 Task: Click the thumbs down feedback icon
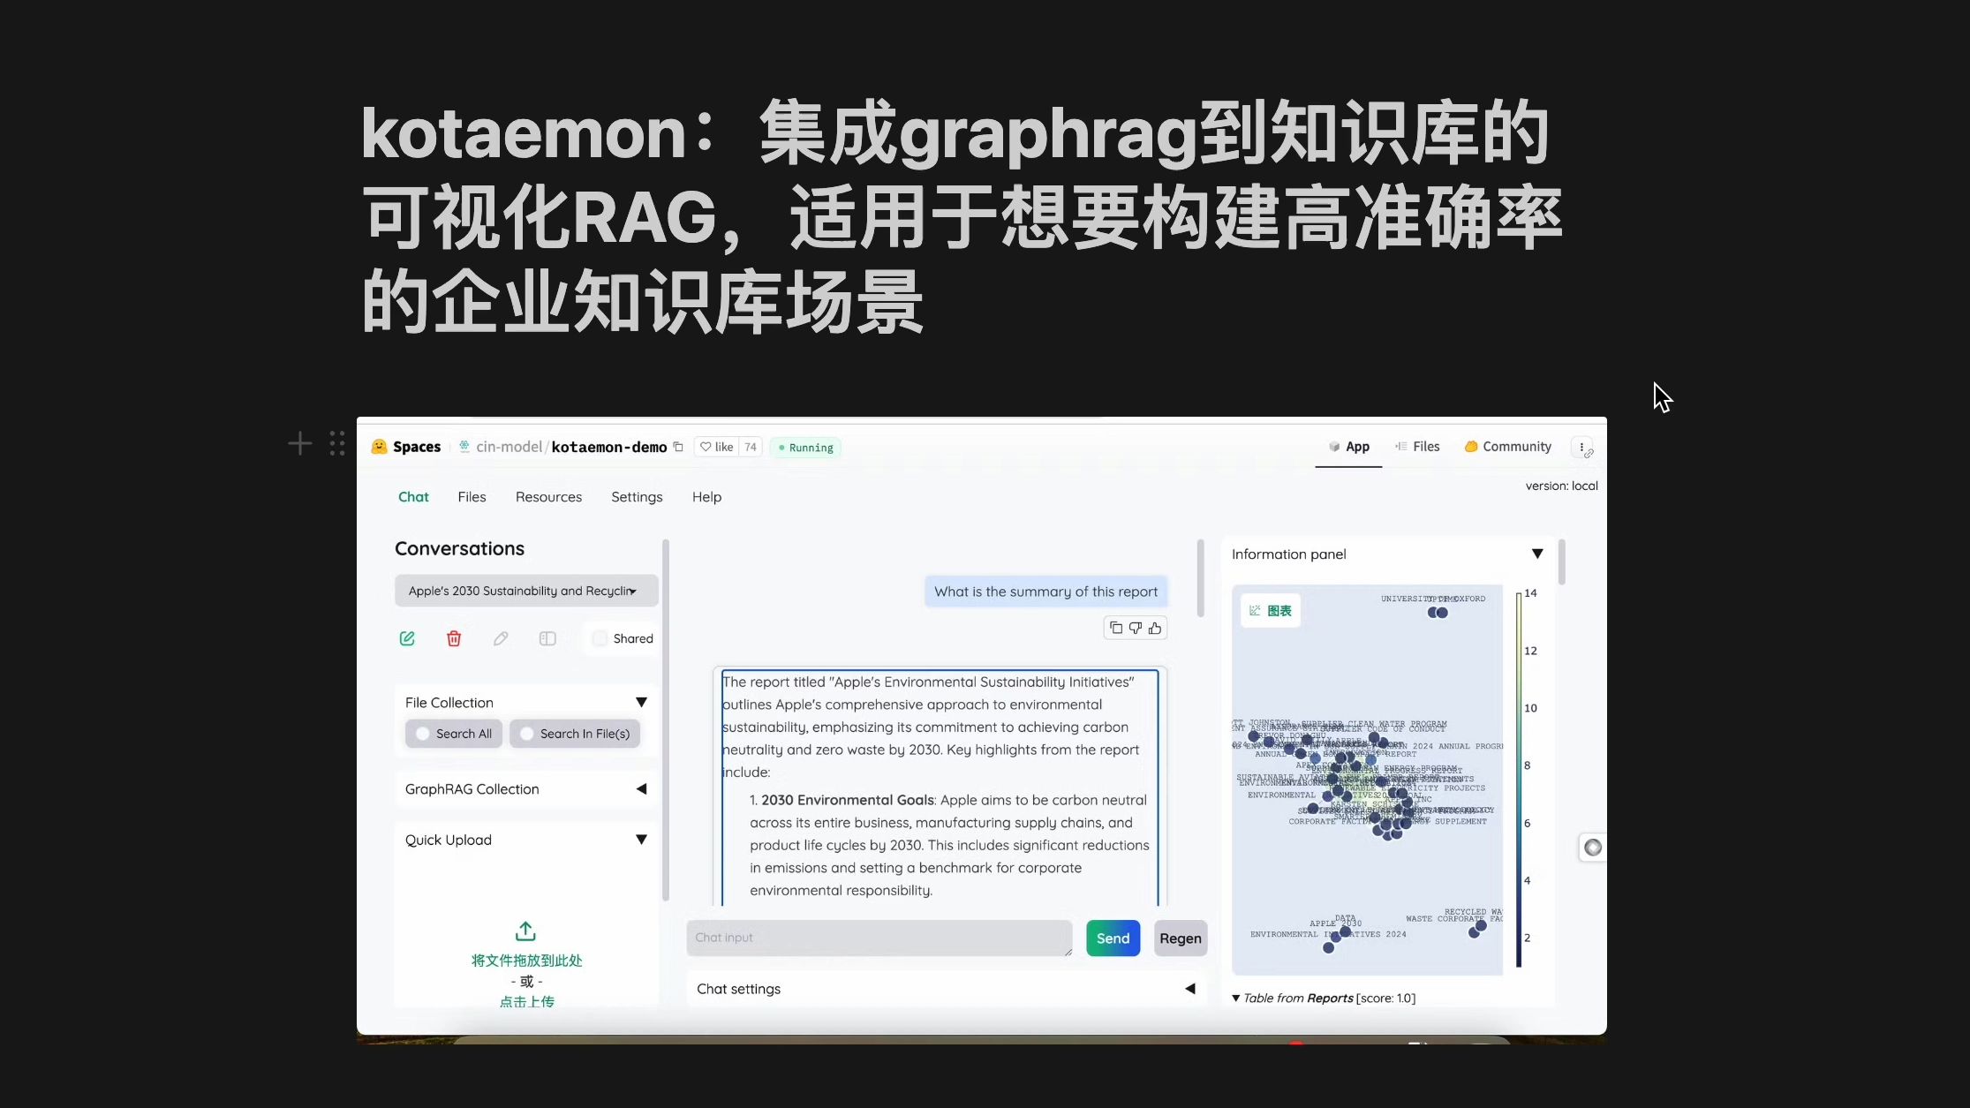(1136, 628)
